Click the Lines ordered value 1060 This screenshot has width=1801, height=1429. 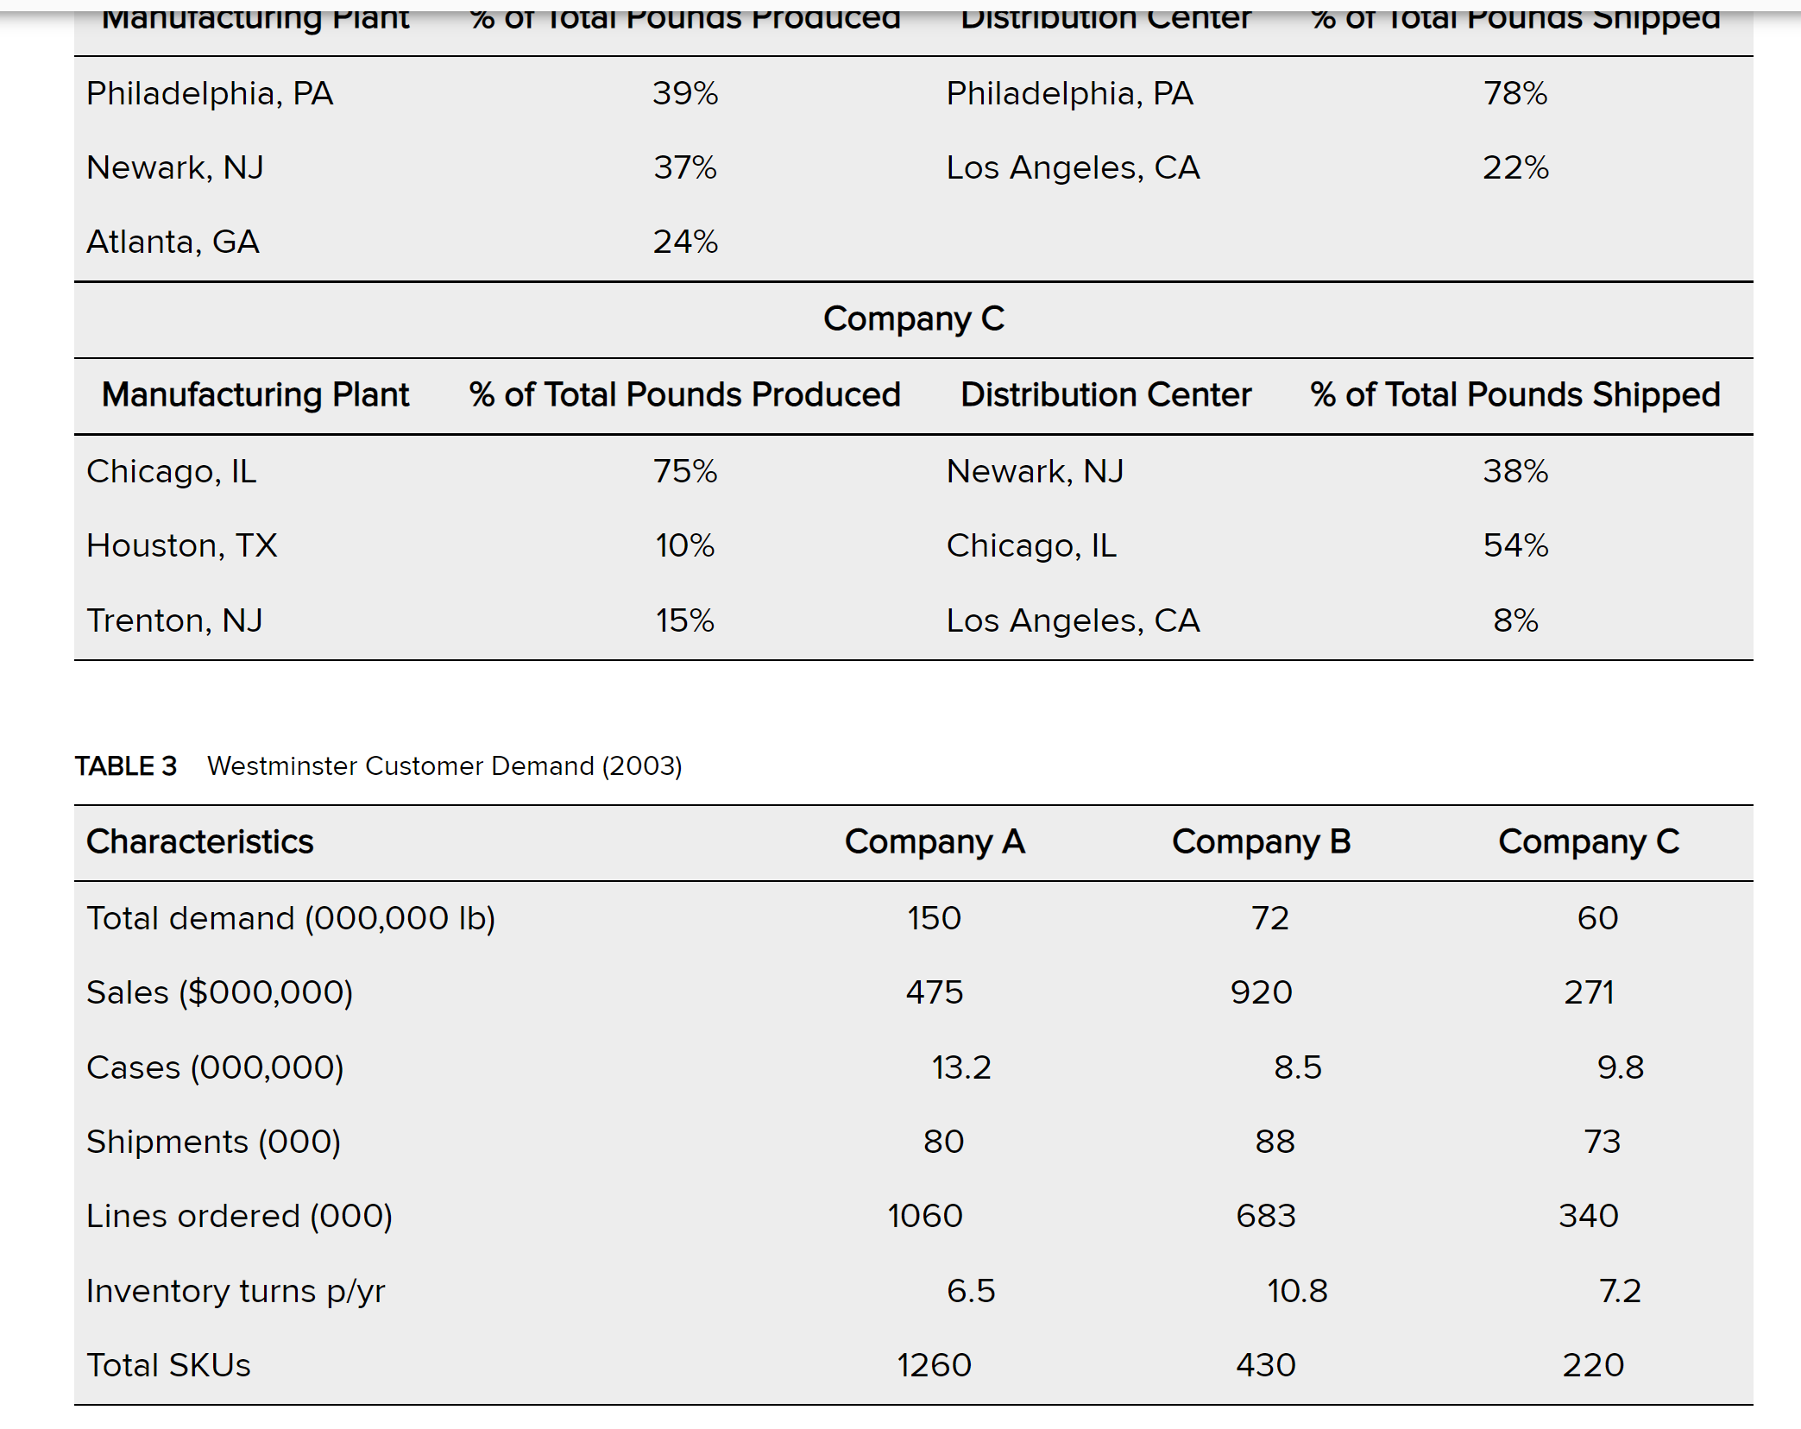925,1216
